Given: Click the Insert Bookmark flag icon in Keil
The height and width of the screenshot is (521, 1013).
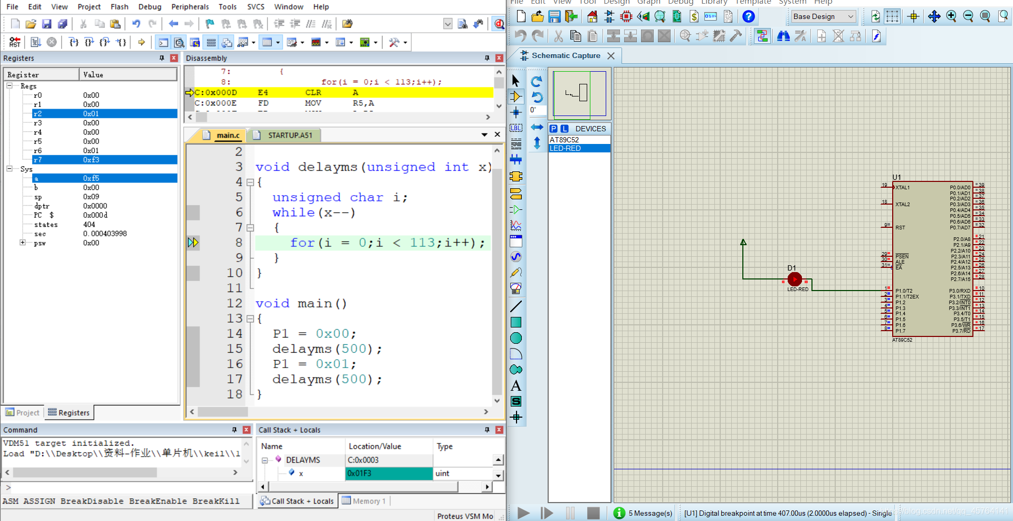Looking at the screenshot, I should click(210, 24).
